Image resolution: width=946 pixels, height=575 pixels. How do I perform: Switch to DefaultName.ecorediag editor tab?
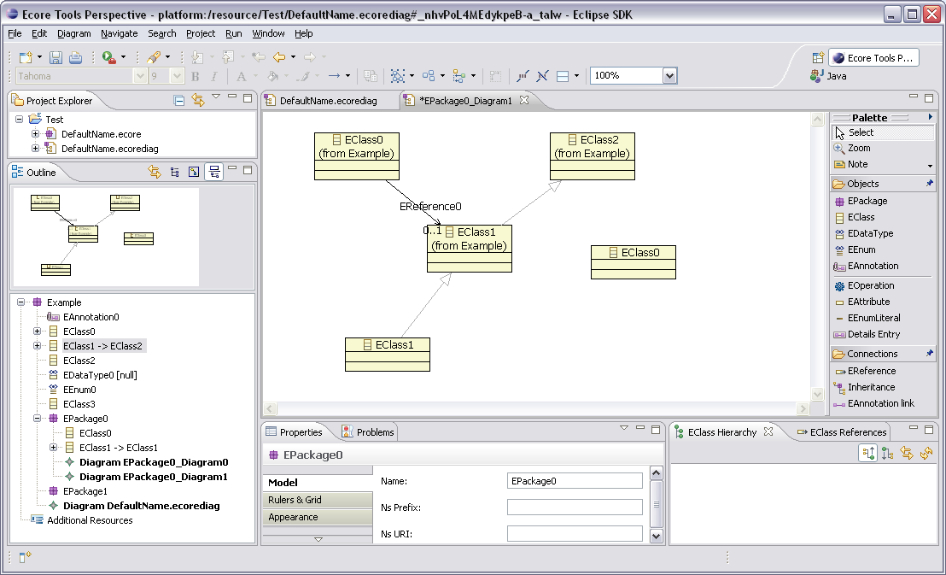[x=328, y=101]
